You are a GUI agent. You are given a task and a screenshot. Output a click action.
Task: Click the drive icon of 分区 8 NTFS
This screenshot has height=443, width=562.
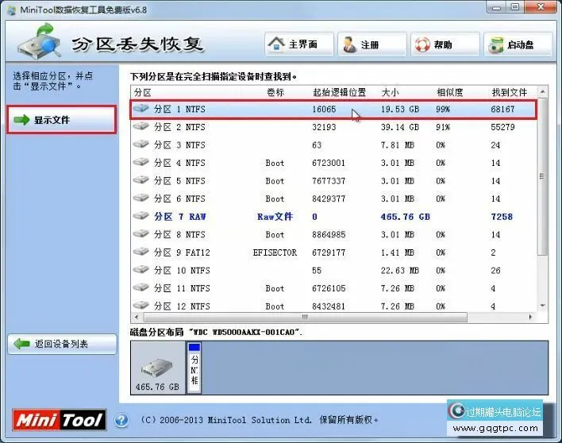pos(140,233)
